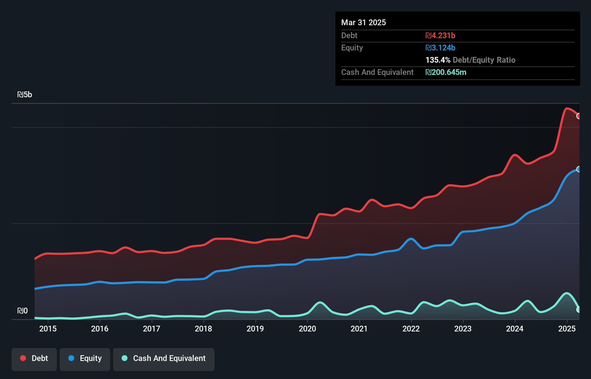
Task: Click the 2015 x-axis label
Action: (48, 329)
